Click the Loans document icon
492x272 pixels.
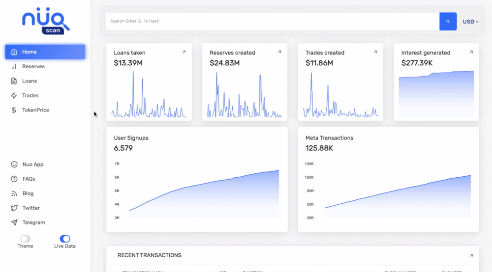tap(14, 81)
